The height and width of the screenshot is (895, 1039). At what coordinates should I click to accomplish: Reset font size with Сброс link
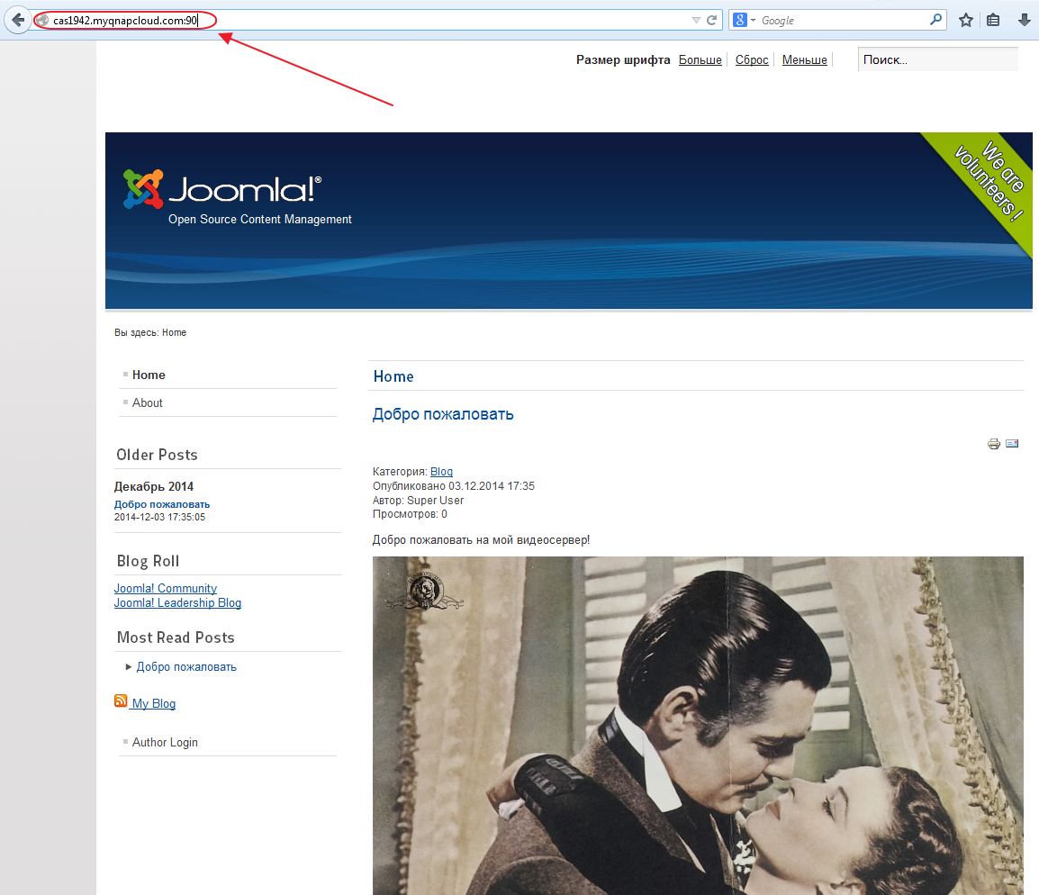(x=752, y=59)
